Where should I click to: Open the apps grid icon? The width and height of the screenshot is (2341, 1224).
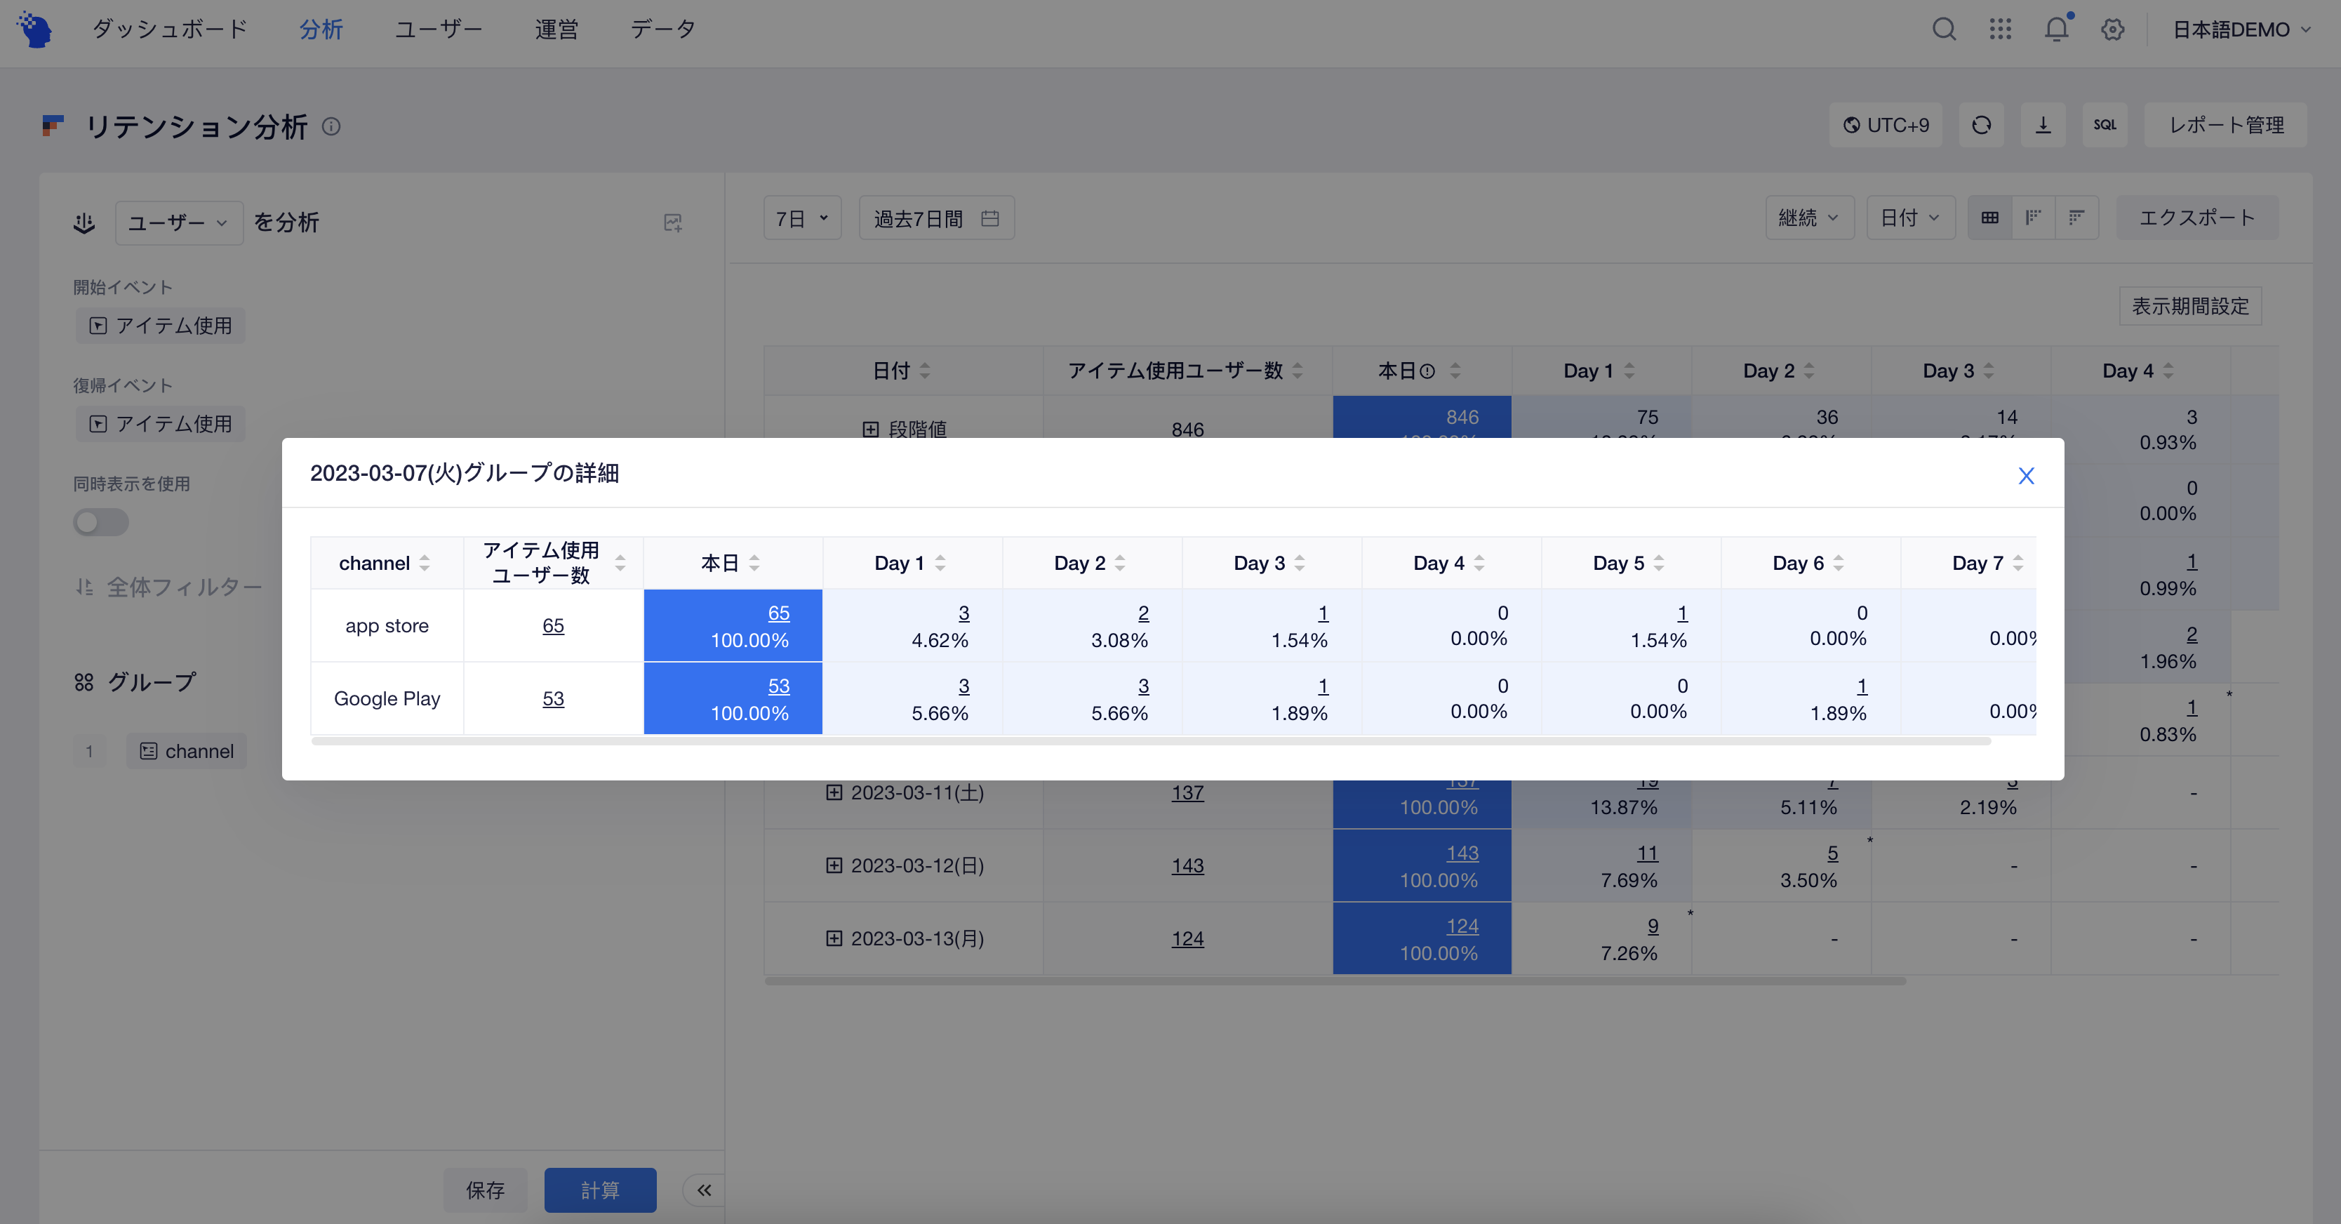pos(2000,29)
